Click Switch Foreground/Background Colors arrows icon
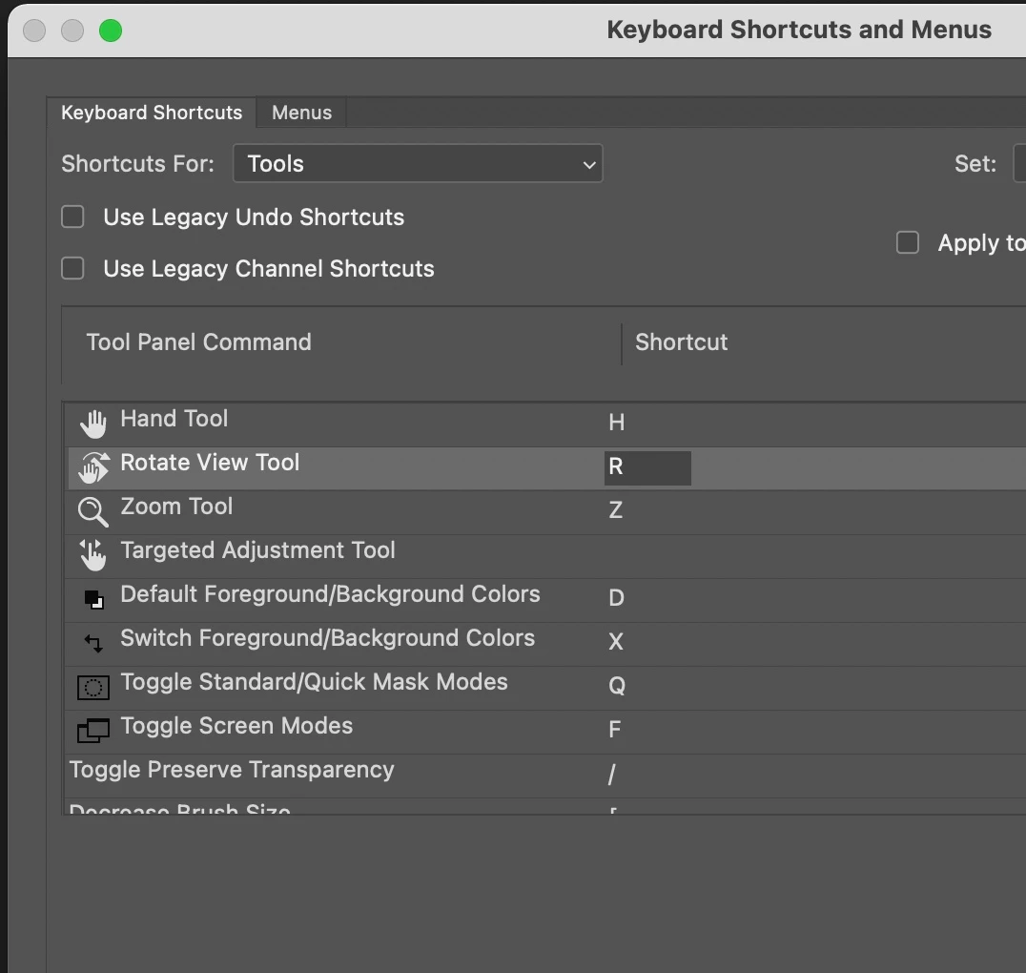This screenshot has height=973, width=1026. 93,643
